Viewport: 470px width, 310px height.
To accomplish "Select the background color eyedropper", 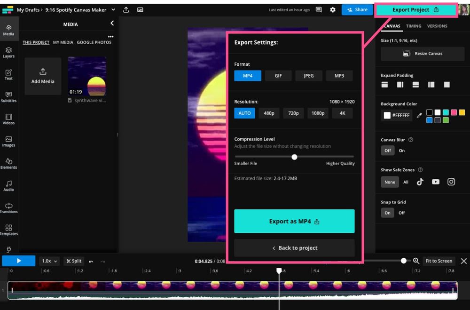I will coord(419,115).
